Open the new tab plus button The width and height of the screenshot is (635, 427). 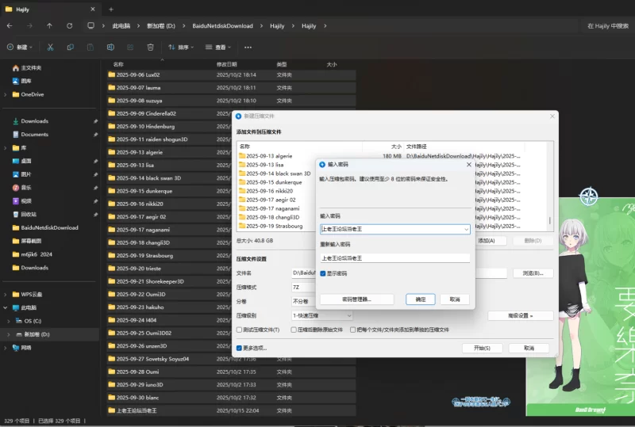coord(110,9)
